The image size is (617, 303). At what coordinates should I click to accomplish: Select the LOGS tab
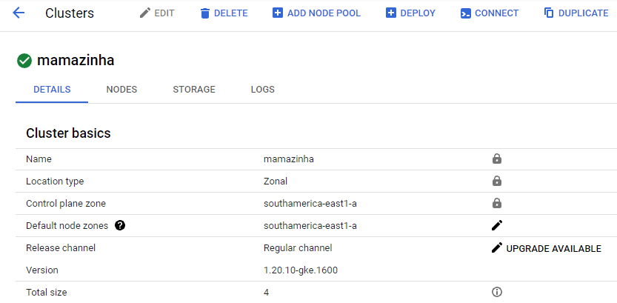[262, 90]
